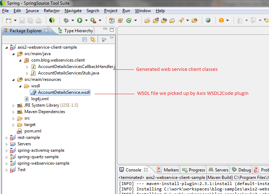Open the Package Explorer View Menu triangle
Image resolution: width=269 pixels, height=194 pixels.
112,38
